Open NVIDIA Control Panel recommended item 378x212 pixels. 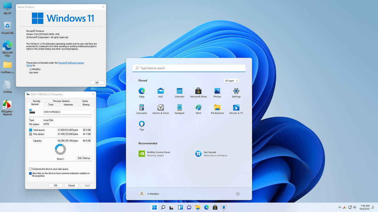(155, 154)
